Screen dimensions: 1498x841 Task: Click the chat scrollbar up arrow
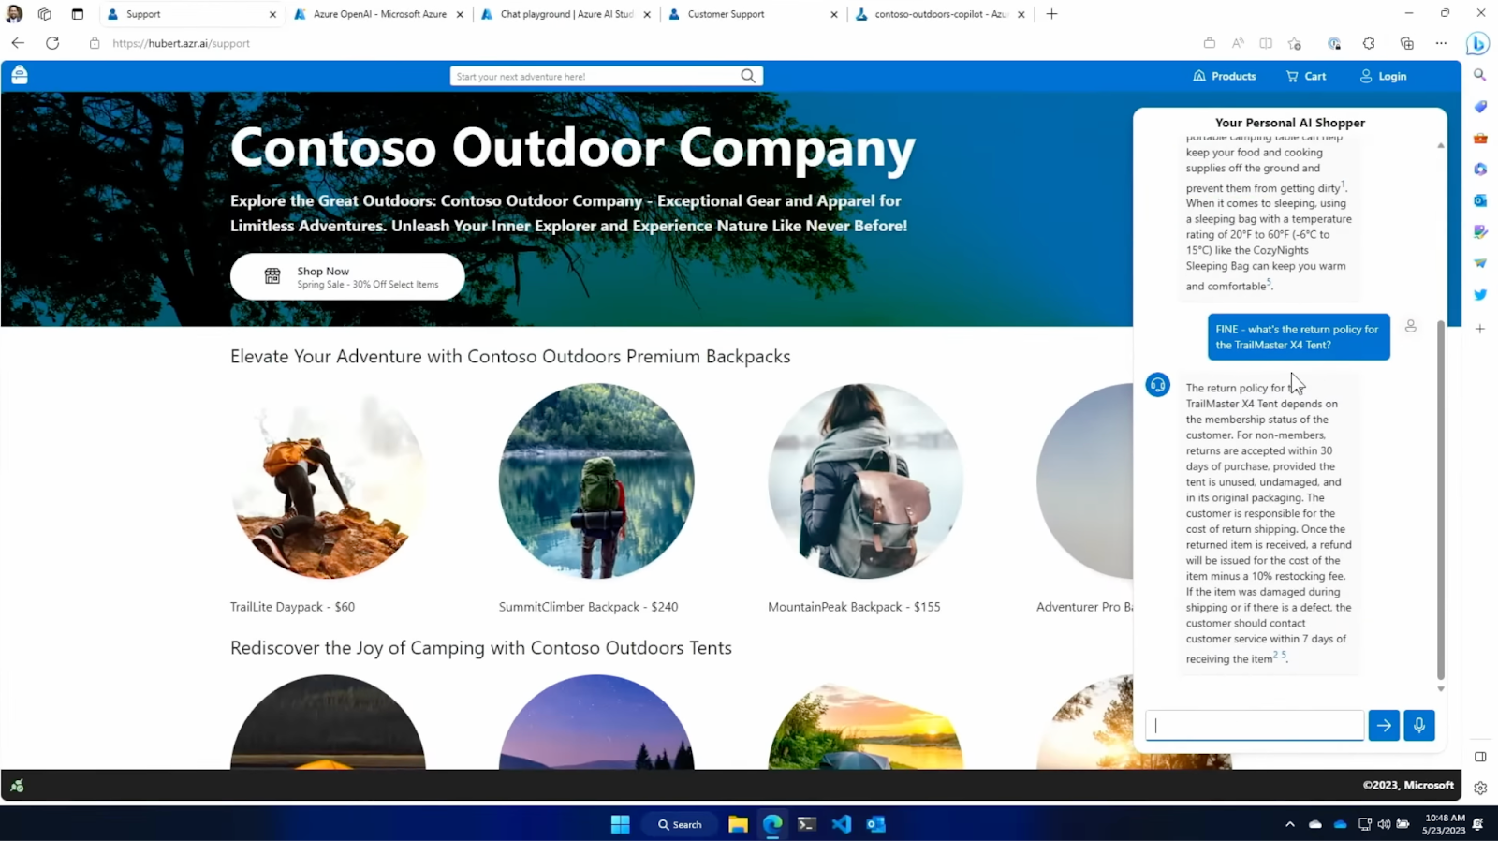pos(1441,146)
